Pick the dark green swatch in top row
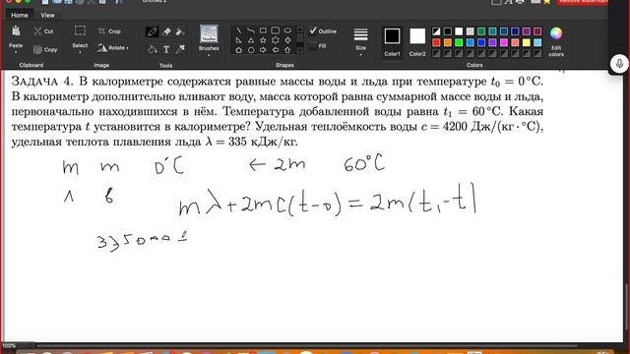This screenshot has height=354, width=630. click(x=481, y=31)
